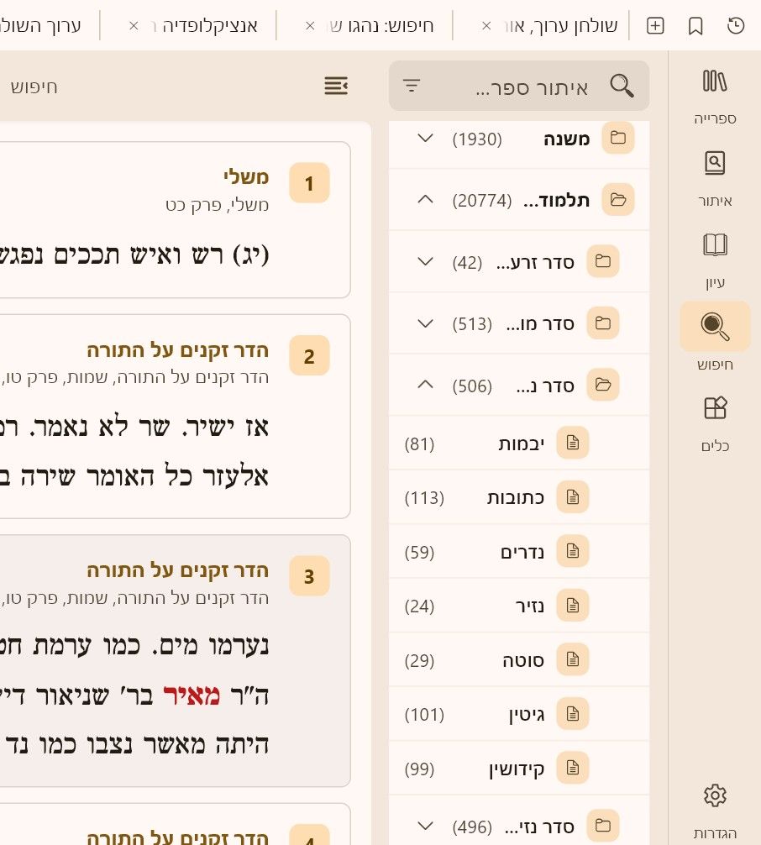Image resolution: width=761 pixels, height=845 pixels.
Task: Expand the סדר מו (513) chevron
Action: 425,323
